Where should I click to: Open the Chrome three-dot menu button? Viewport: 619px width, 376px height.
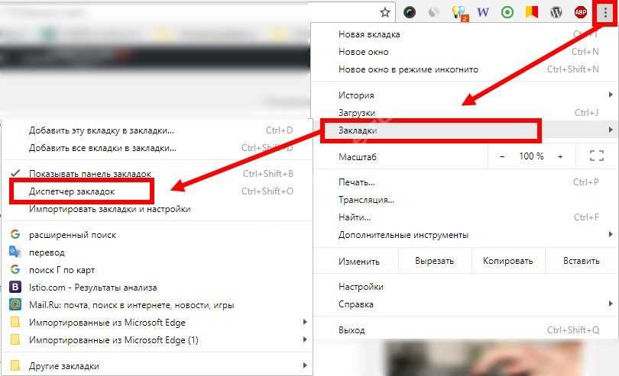(x=604, y=12)
